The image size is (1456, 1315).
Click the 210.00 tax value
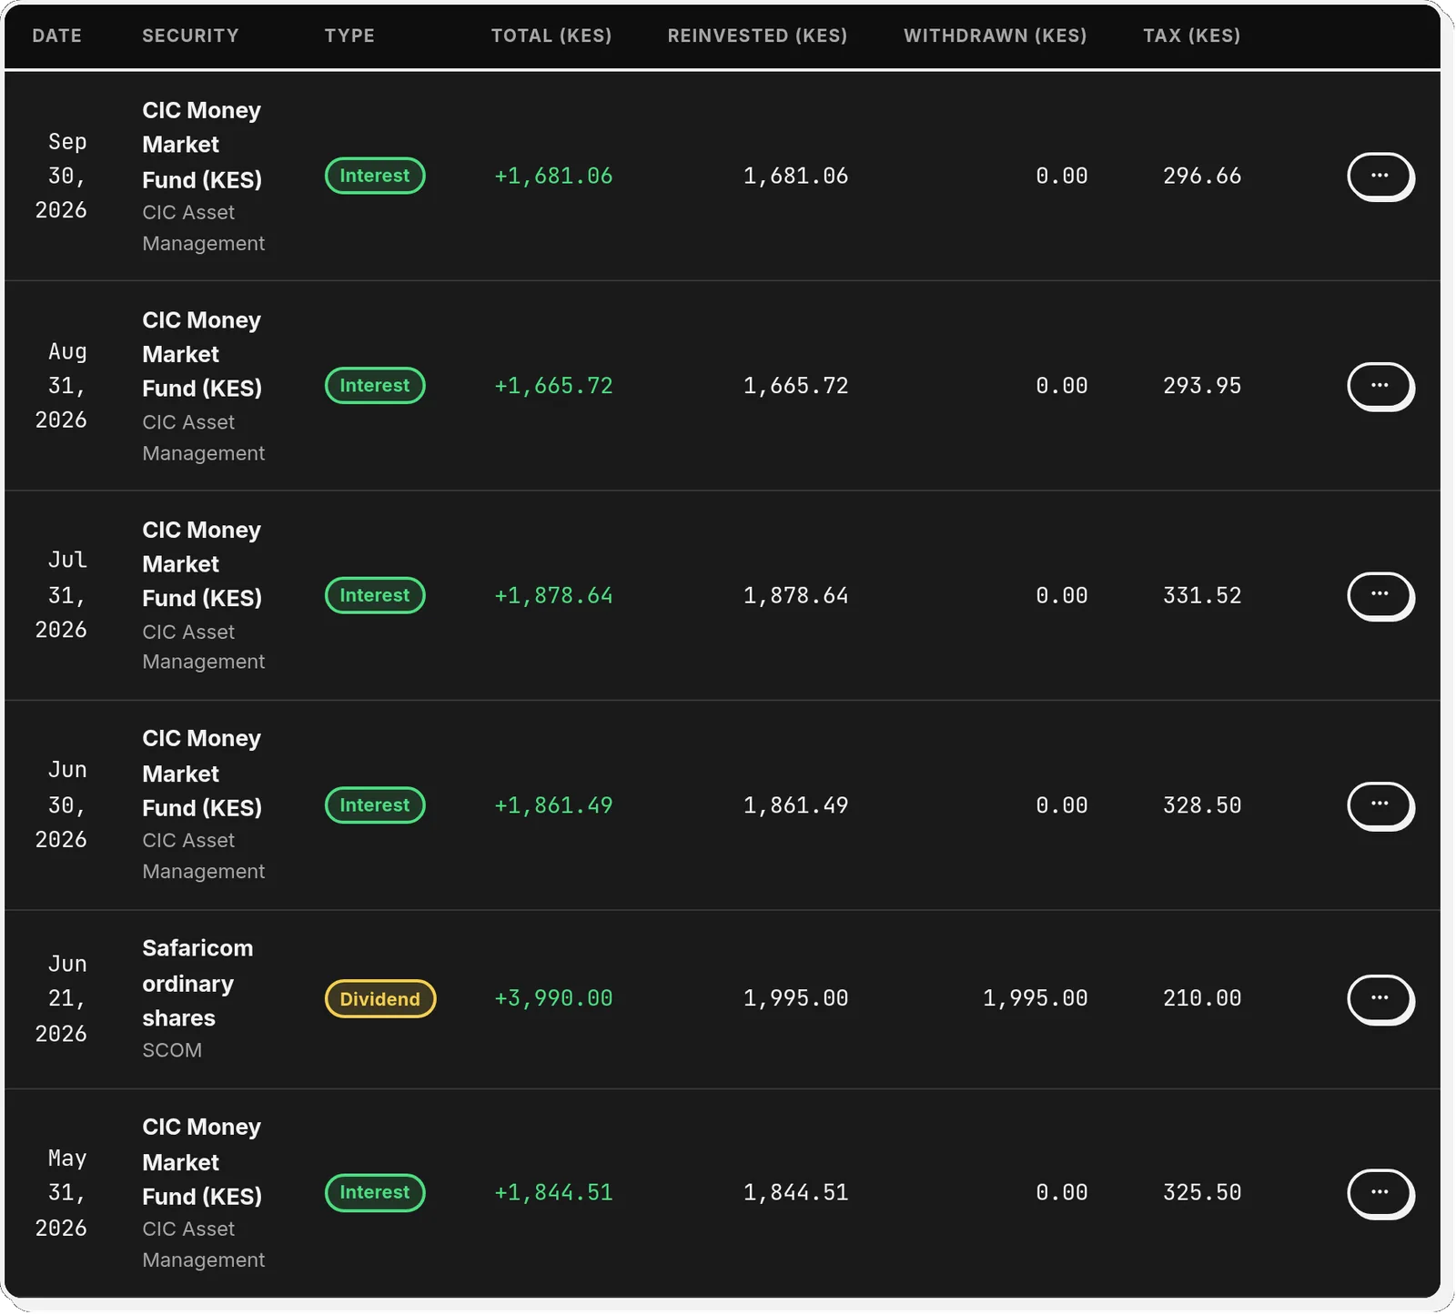[1202, 998]
